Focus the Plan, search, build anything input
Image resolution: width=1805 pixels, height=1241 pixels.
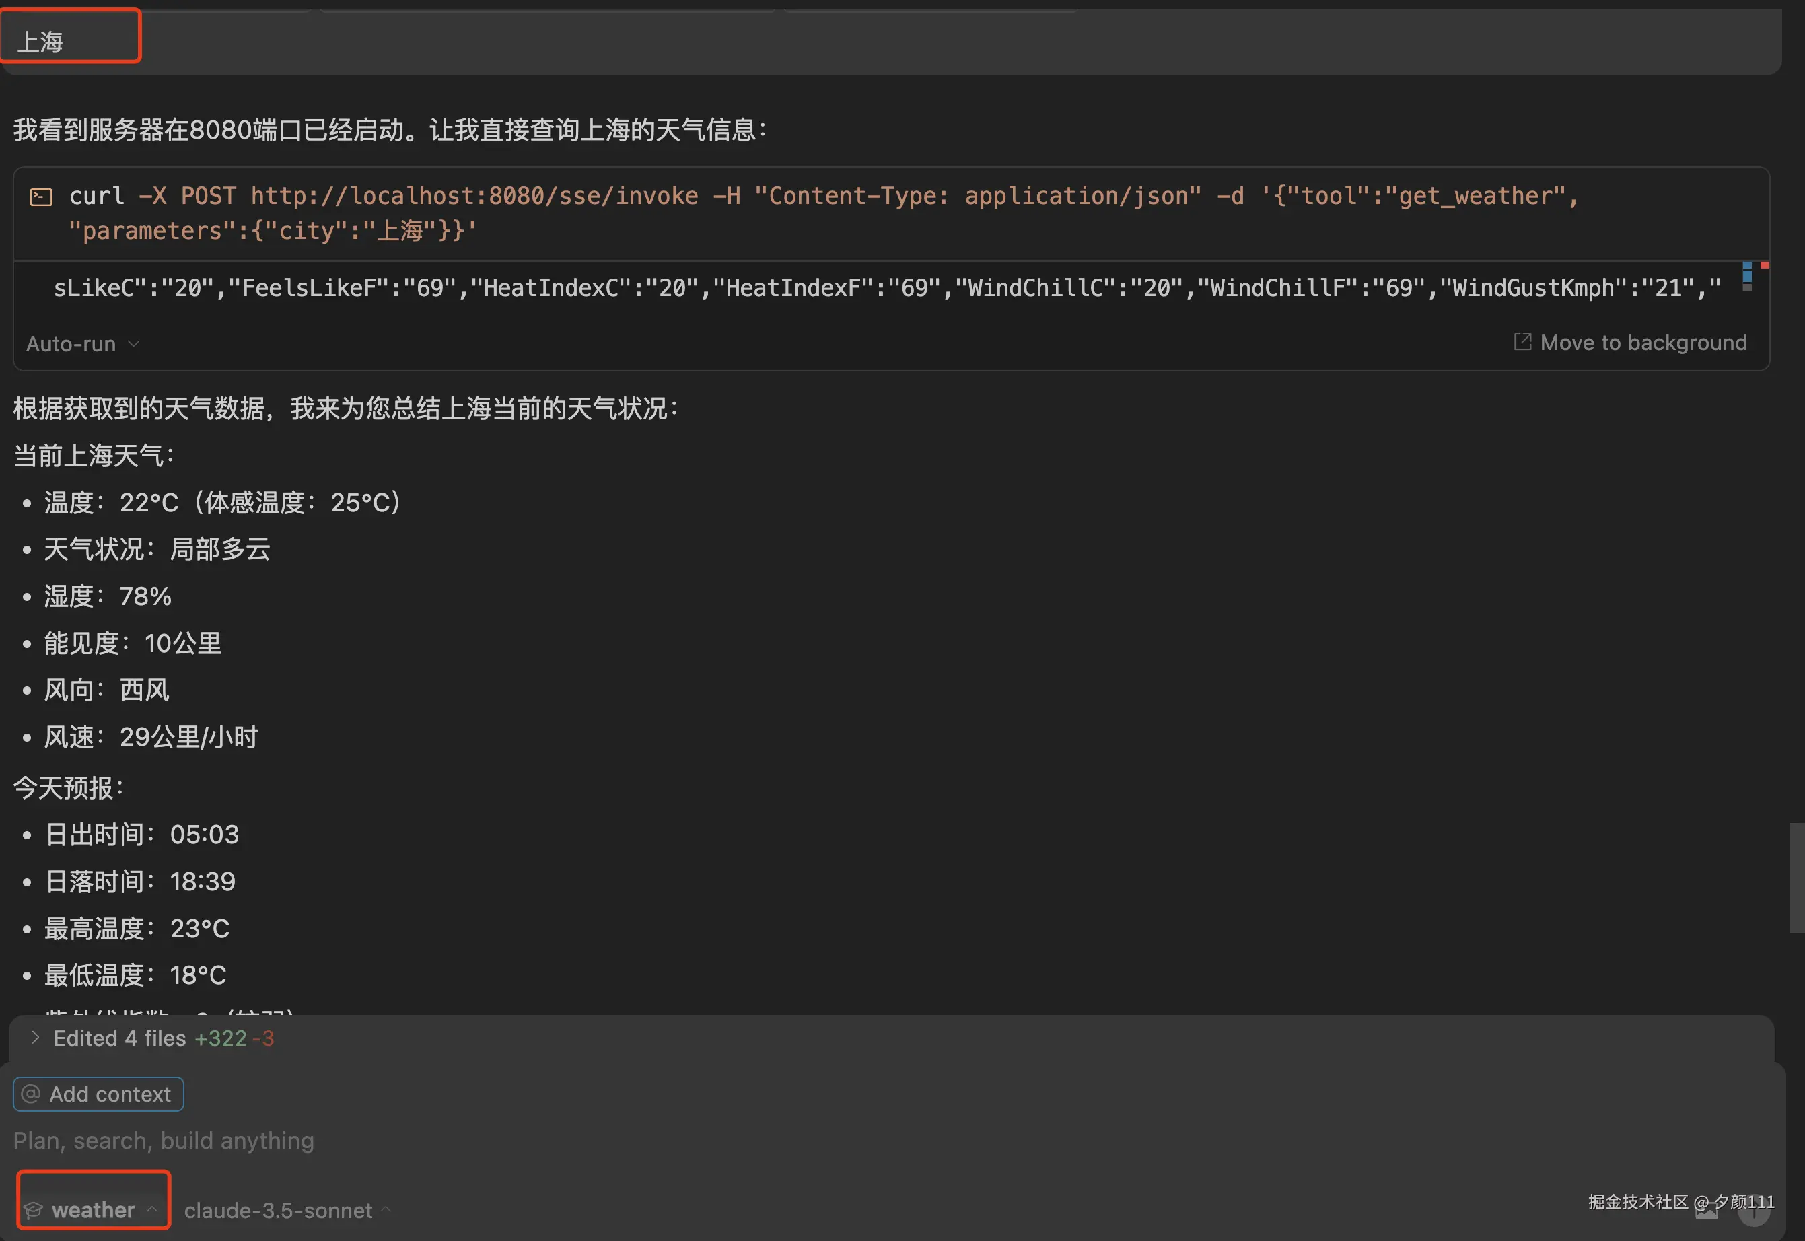pyautogui.click(x=164, y=1141)
